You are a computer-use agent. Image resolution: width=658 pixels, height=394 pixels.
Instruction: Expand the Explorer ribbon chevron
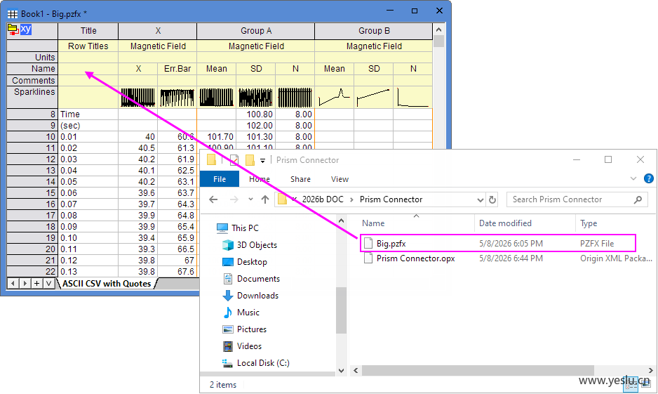pyautogui.click(x=633, y=179)
